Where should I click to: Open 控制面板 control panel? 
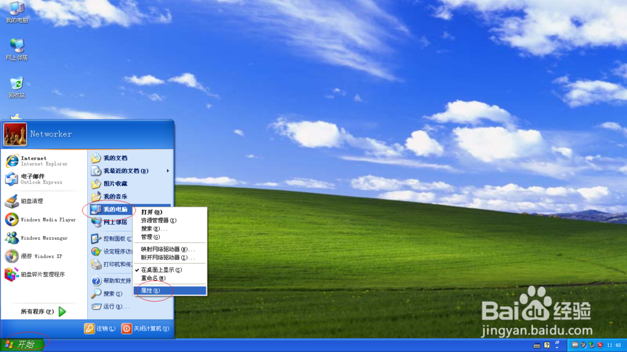point(111,239)
